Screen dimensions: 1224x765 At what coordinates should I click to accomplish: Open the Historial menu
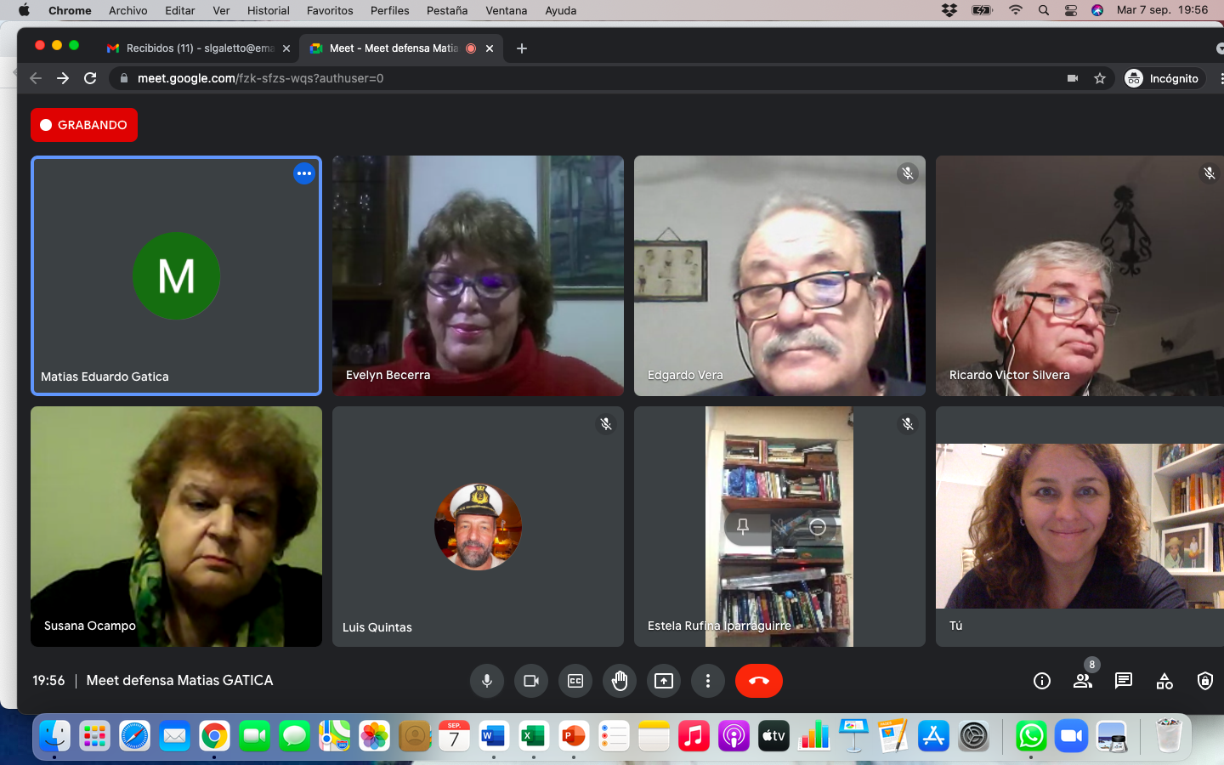[269, 10]
